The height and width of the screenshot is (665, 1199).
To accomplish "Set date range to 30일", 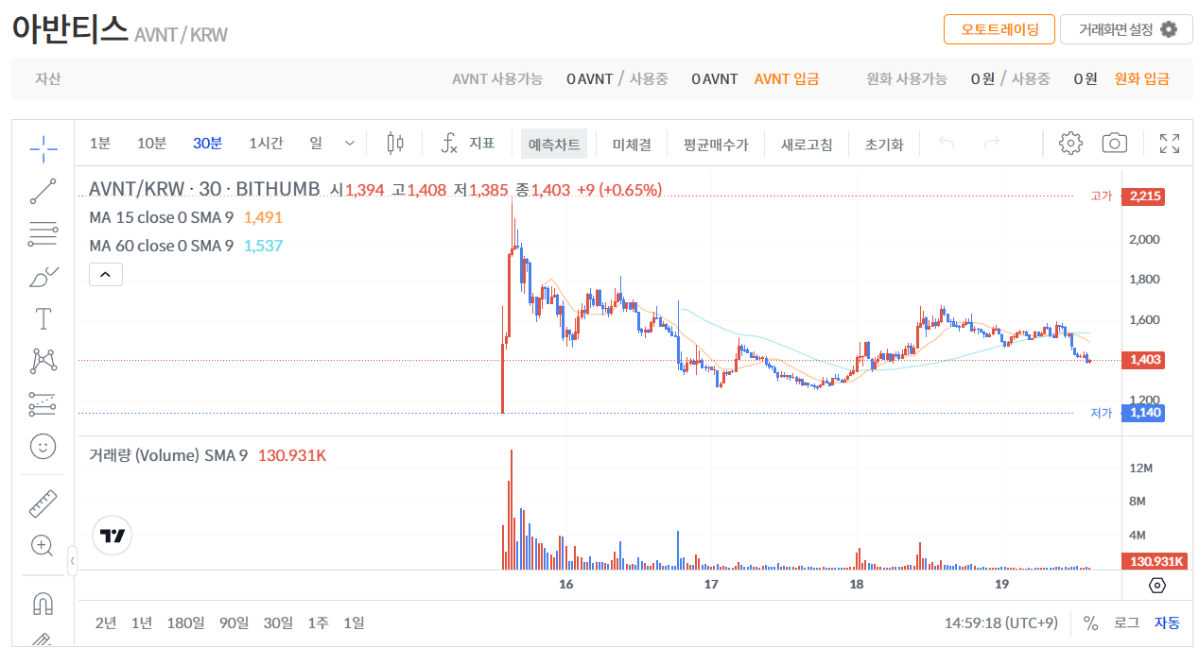I will [278, 622].
